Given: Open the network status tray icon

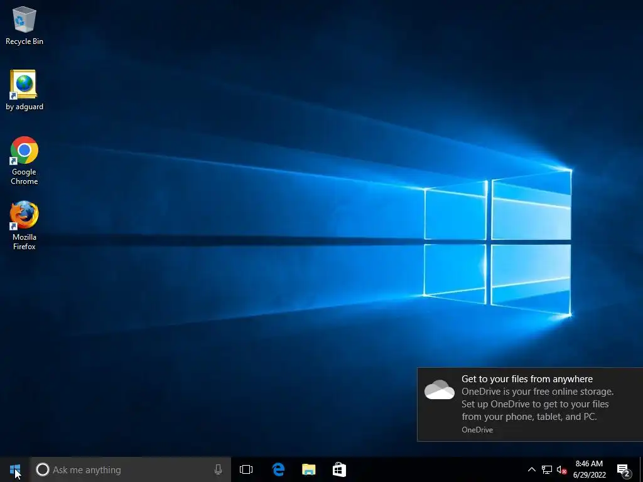Looking at the screenshot, I should coord(547,469).
